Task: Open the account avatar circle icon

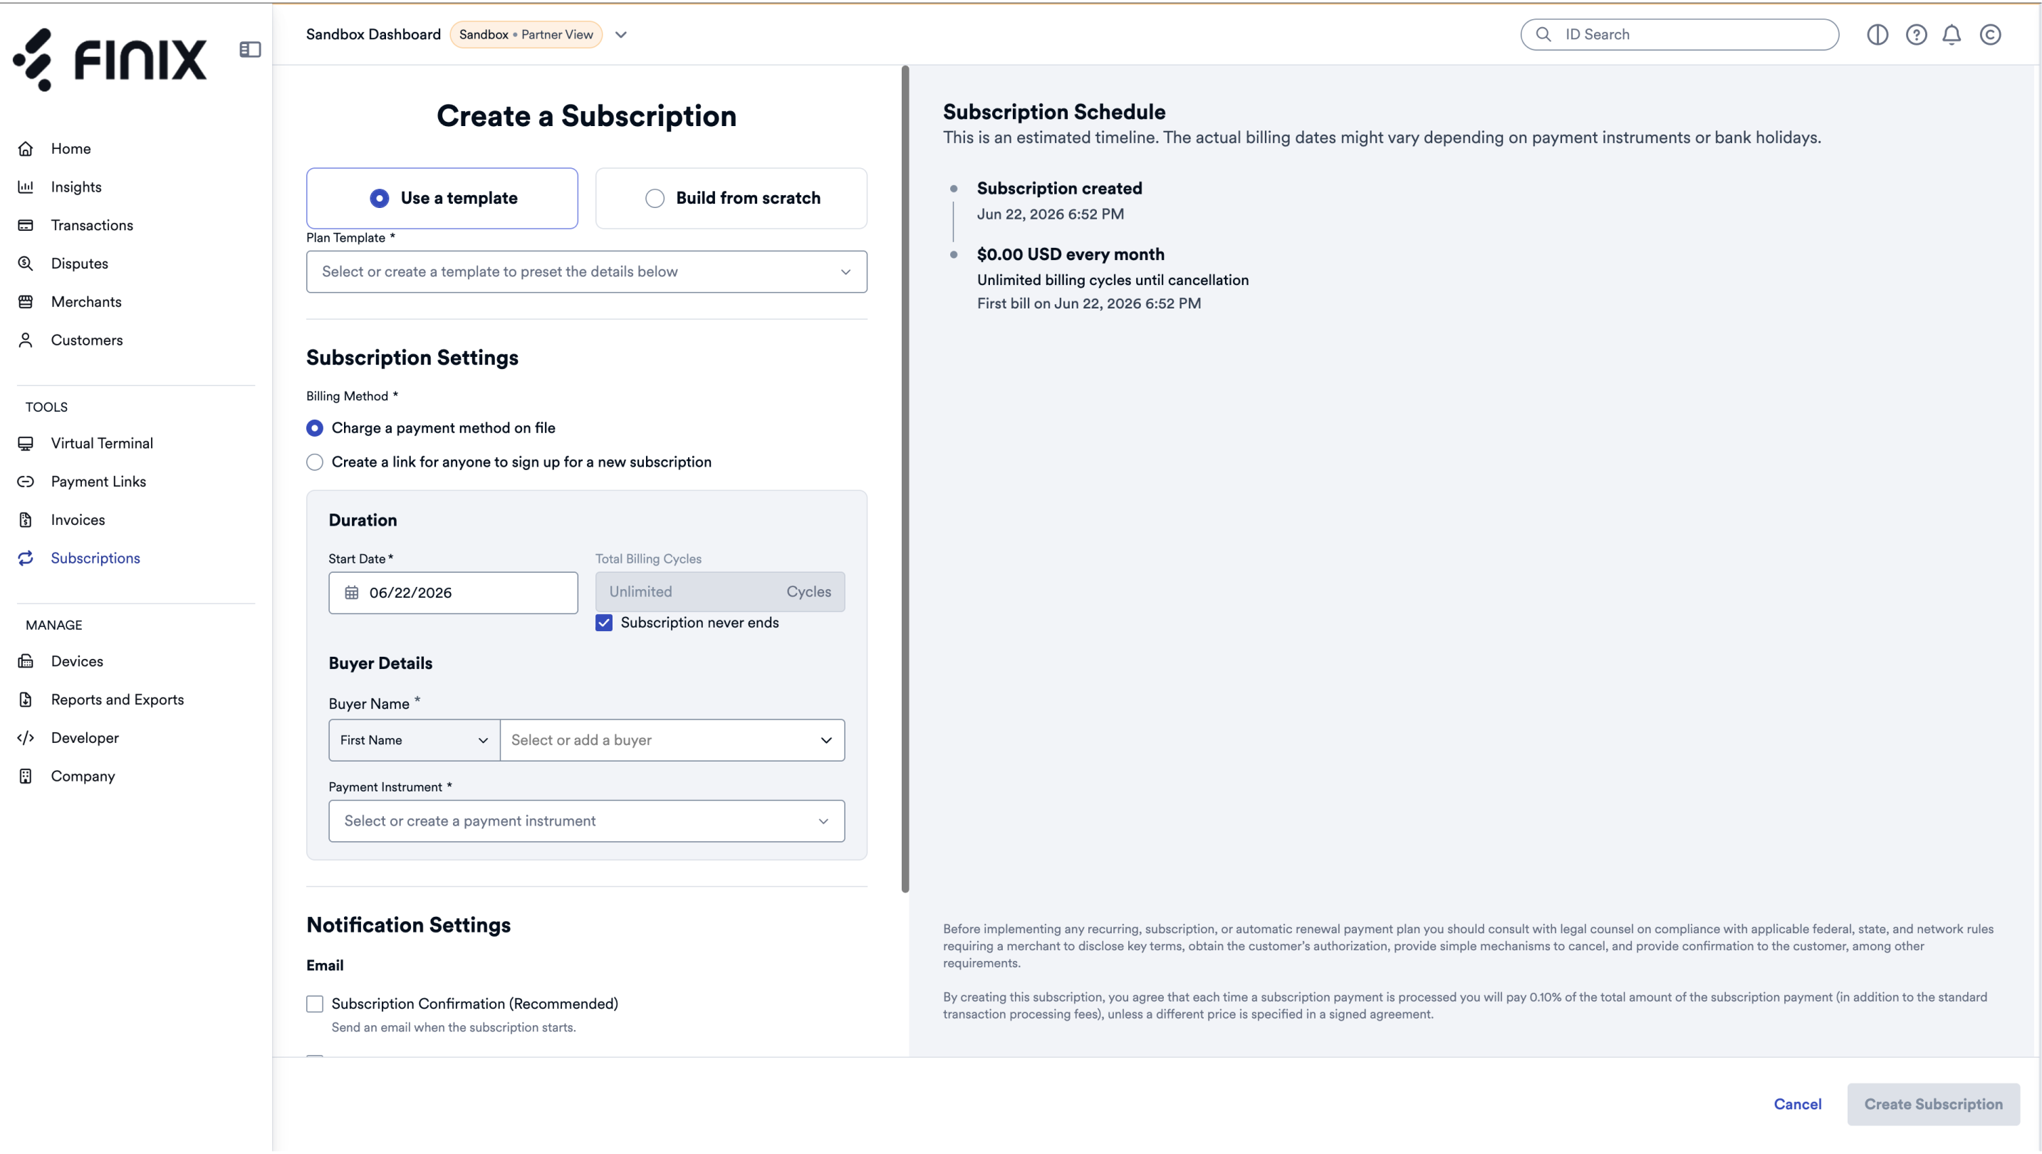Action: pyautogui.click(x=1991, y=34)
